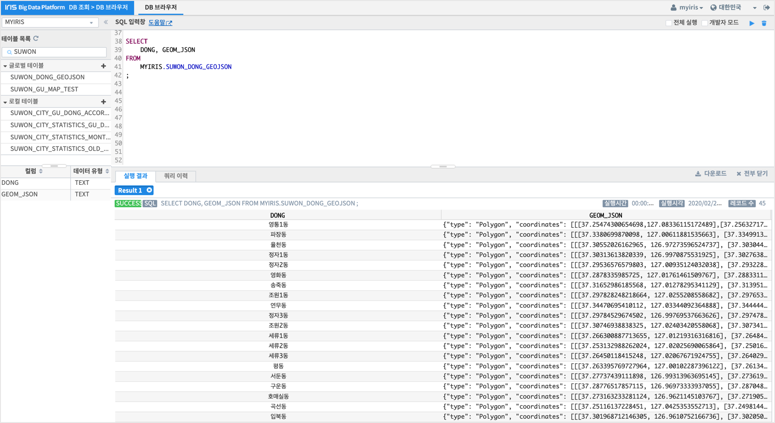Open the help link external icon
The image size is (775, 423).
coord(170,23)
